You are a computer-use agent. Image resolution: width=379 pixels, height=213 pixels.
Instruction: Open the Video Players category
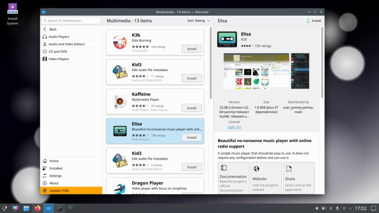click(x=71, y=59)
